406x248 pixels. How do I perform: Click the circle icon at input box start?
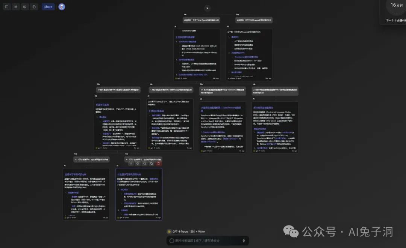[172, 240]
